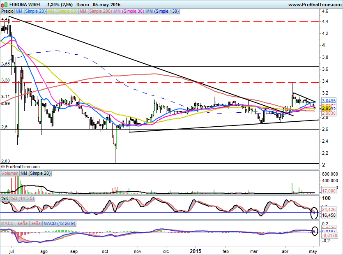
Task: Select the MACD-, señal label
Action: 15,223
